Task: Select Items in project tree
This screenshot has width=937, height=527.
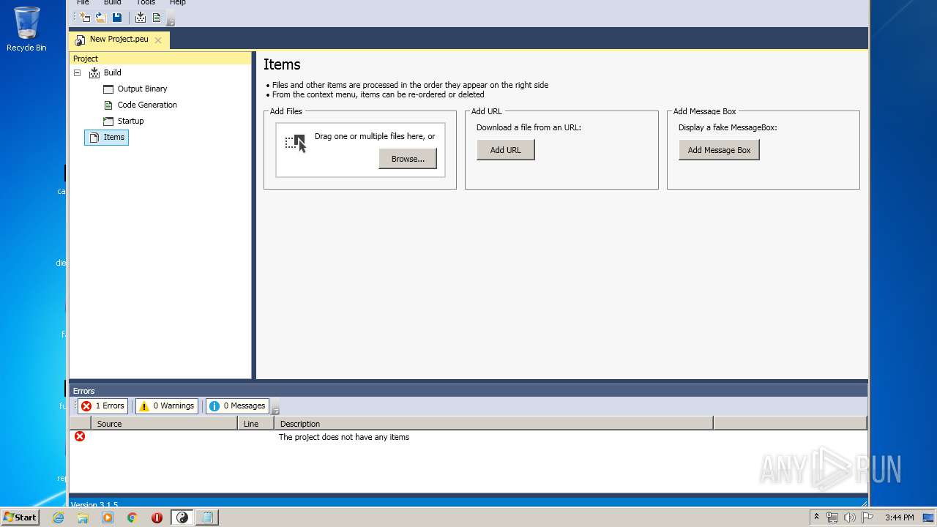Action: [107, 137]
